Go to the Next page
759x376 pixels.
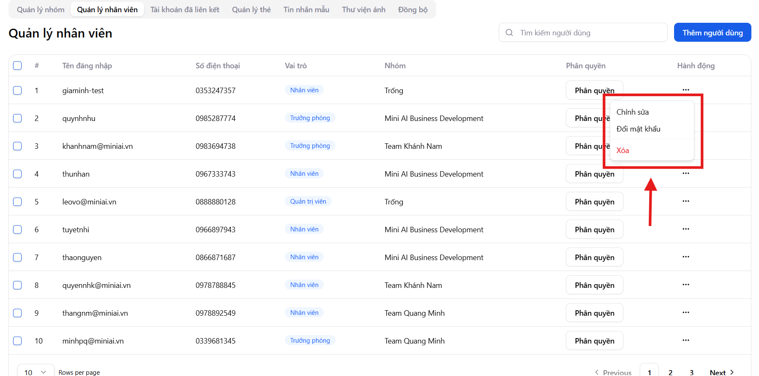(721, 372)
